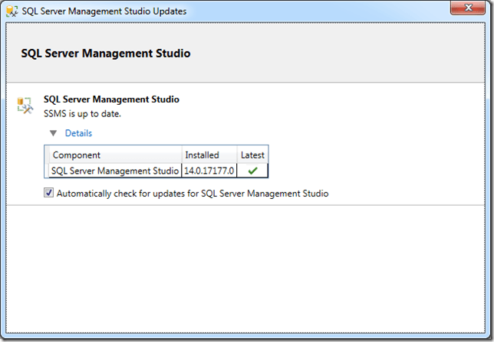Screen dimensions: 494x342
Task: Click the Details link
Action: pyautogui.click(x=78, y=133)
